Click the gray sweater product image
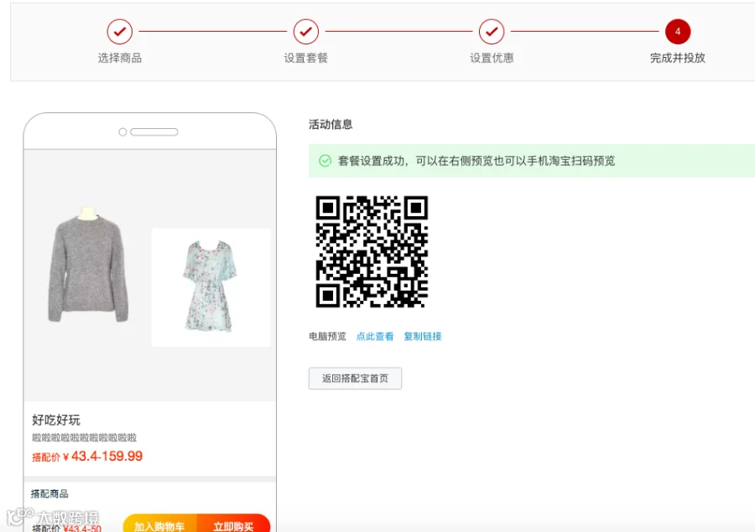755x532 pixels. pyautogui.click(x=87, y=265)
